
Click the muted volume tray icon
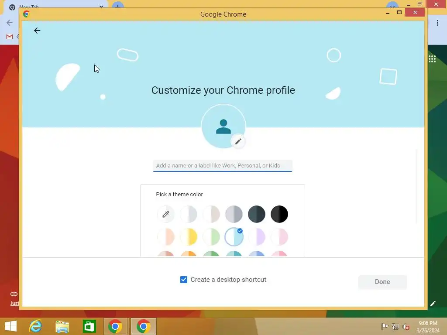coord(406,327)
